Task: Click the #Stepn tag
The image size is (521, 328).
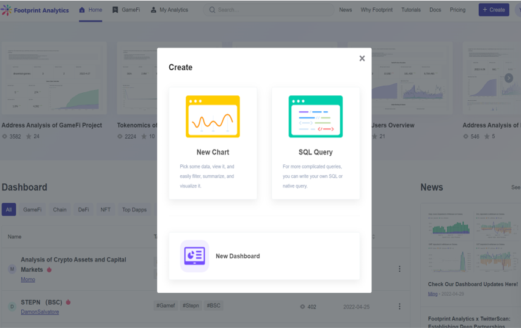Action: pyautogui.click(x=191, y=305)
